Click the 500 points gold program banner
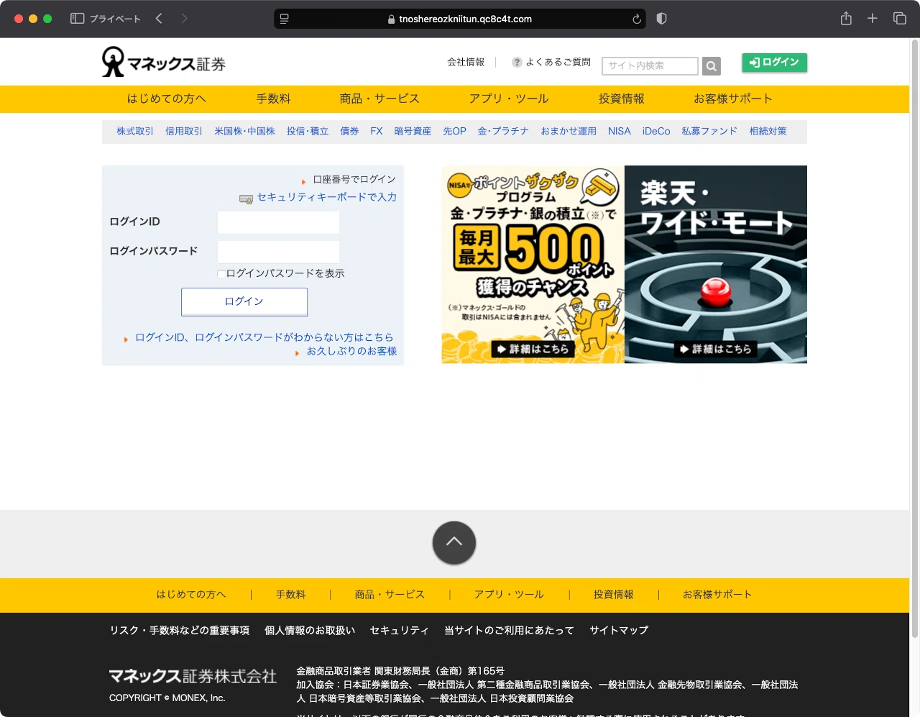Image resolution: width=920 pixels, height=717 pixels. (x=533, y=265)
